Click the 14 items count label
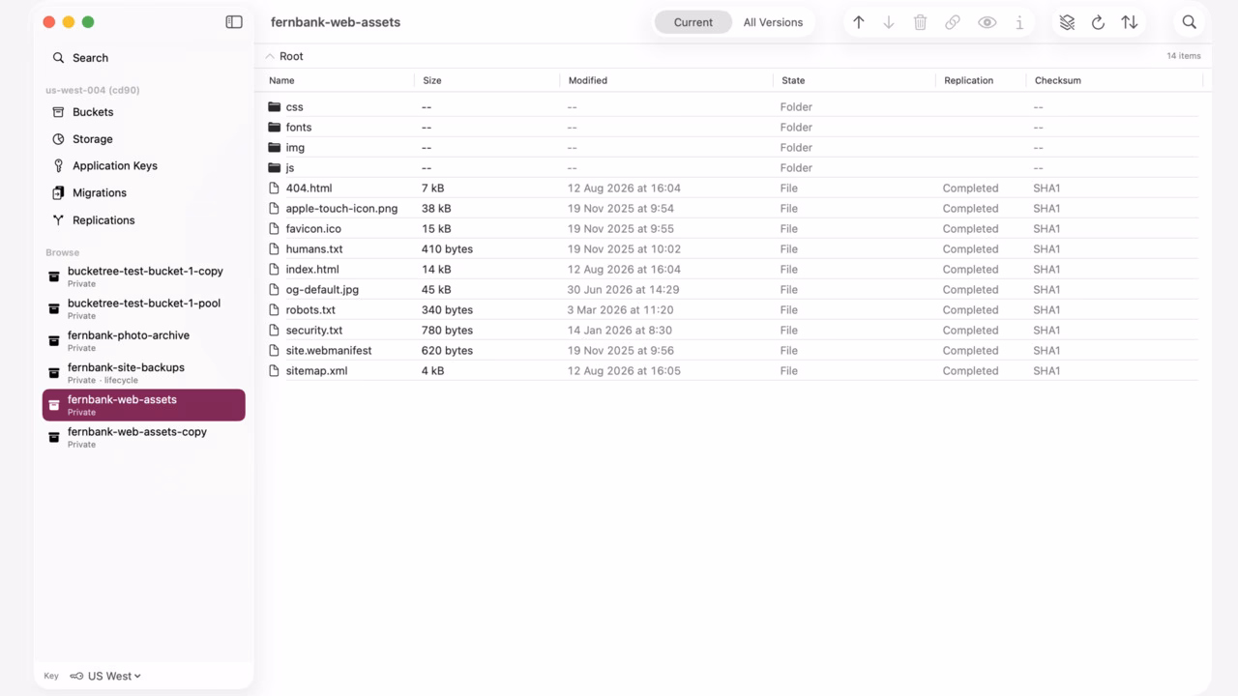This screenshot has width=1238, height=696. coord(1184,56)
